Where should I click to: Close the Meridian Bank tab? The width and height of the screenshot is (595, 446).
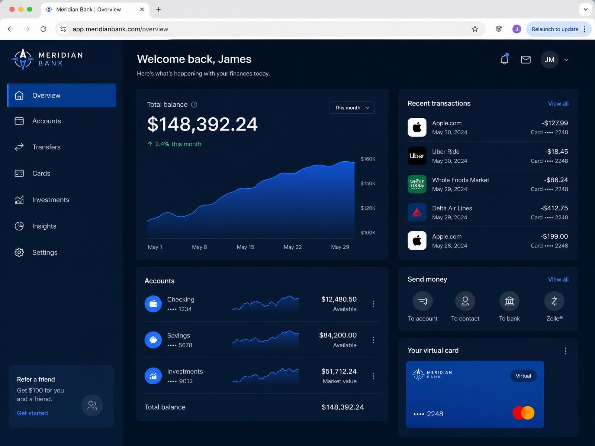click(x=142, y=9)
